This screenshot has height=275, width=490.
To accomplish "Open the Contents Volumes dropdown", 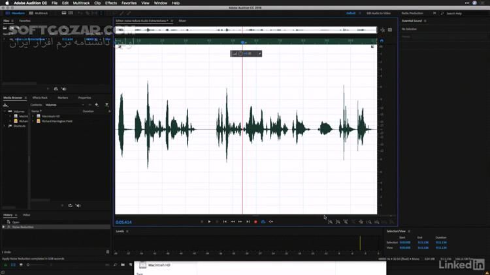I will (65, 105).
